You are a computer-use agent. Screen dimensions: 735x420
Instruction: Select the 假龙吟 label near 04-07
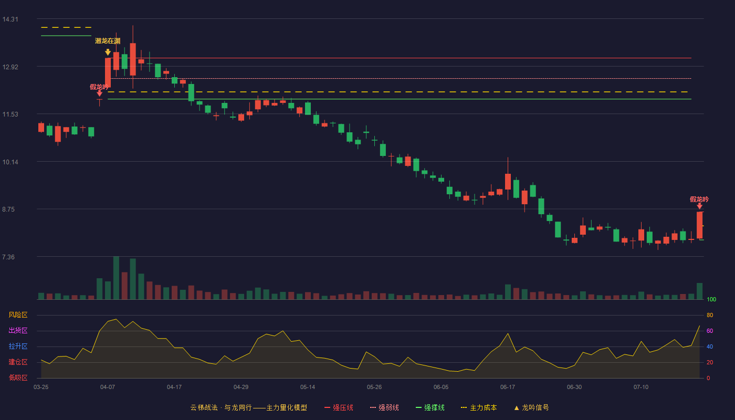[x=99, y=87]
